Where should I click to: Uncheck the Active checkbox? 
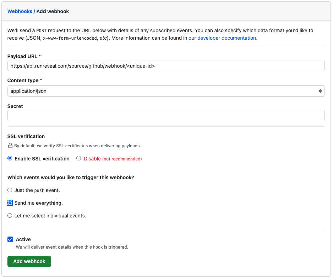click(x=10, y=239)
